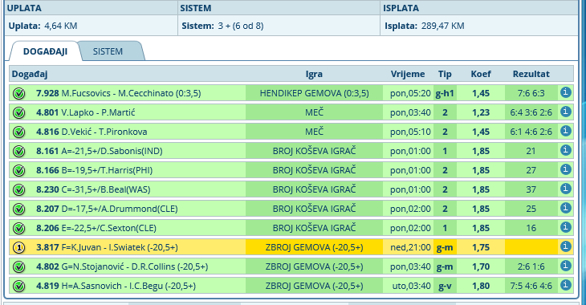Select event 4.816 D.Vekić - T.Pironkova
Screen dimensions: 586x305
point(92,132)
